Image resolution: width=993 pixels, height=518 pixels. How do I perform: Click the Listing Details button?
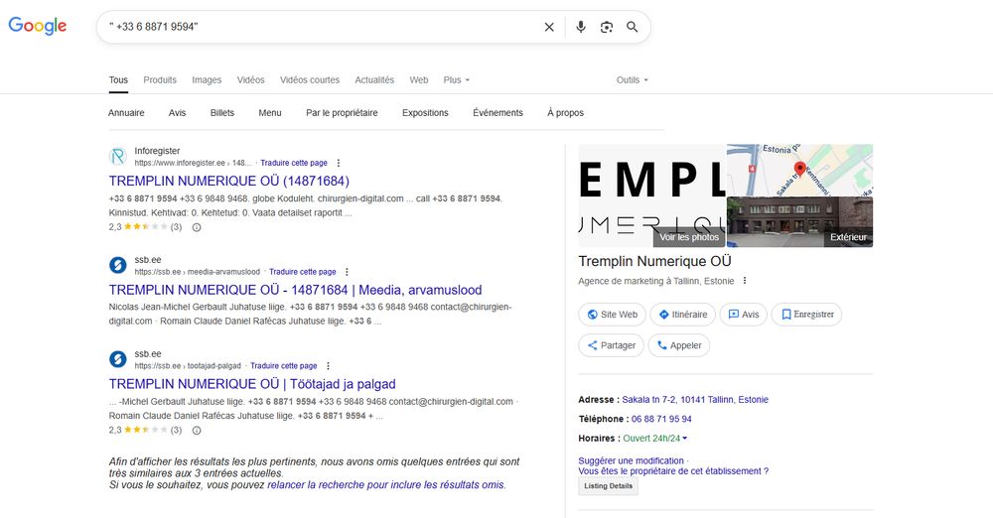pyautogui.click(x=608, y=485)
